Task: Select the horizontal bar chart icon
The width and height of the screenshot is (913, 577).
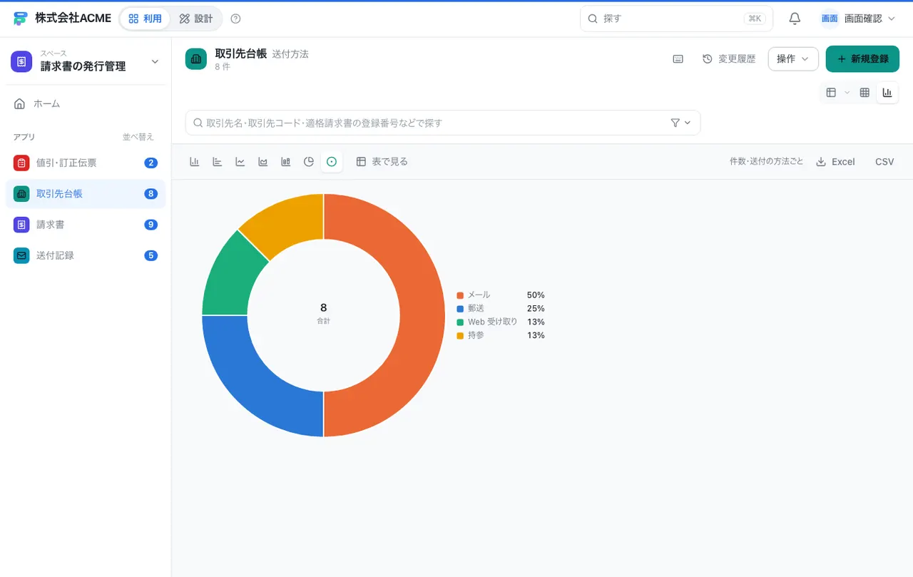Action: coord(217,162)
